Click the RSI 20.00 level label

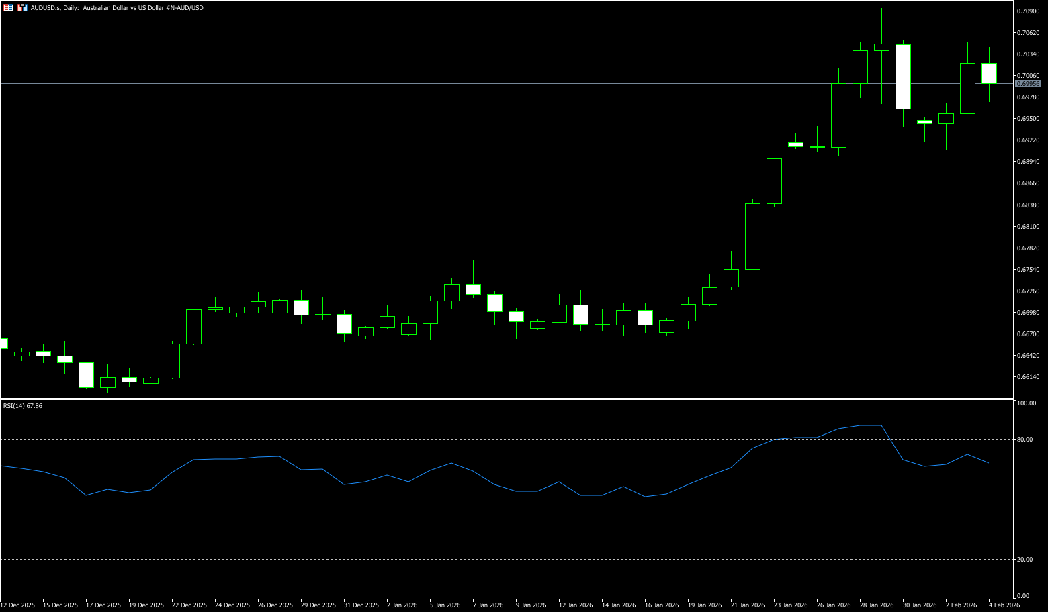click(x=1025, y=560)
